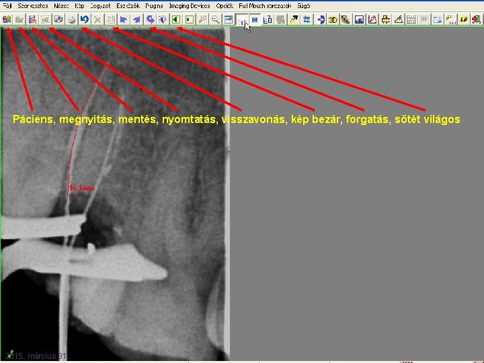Open the Fájl menu
Image resolution: width=484 pixels, height=363 pixels.
7,6
